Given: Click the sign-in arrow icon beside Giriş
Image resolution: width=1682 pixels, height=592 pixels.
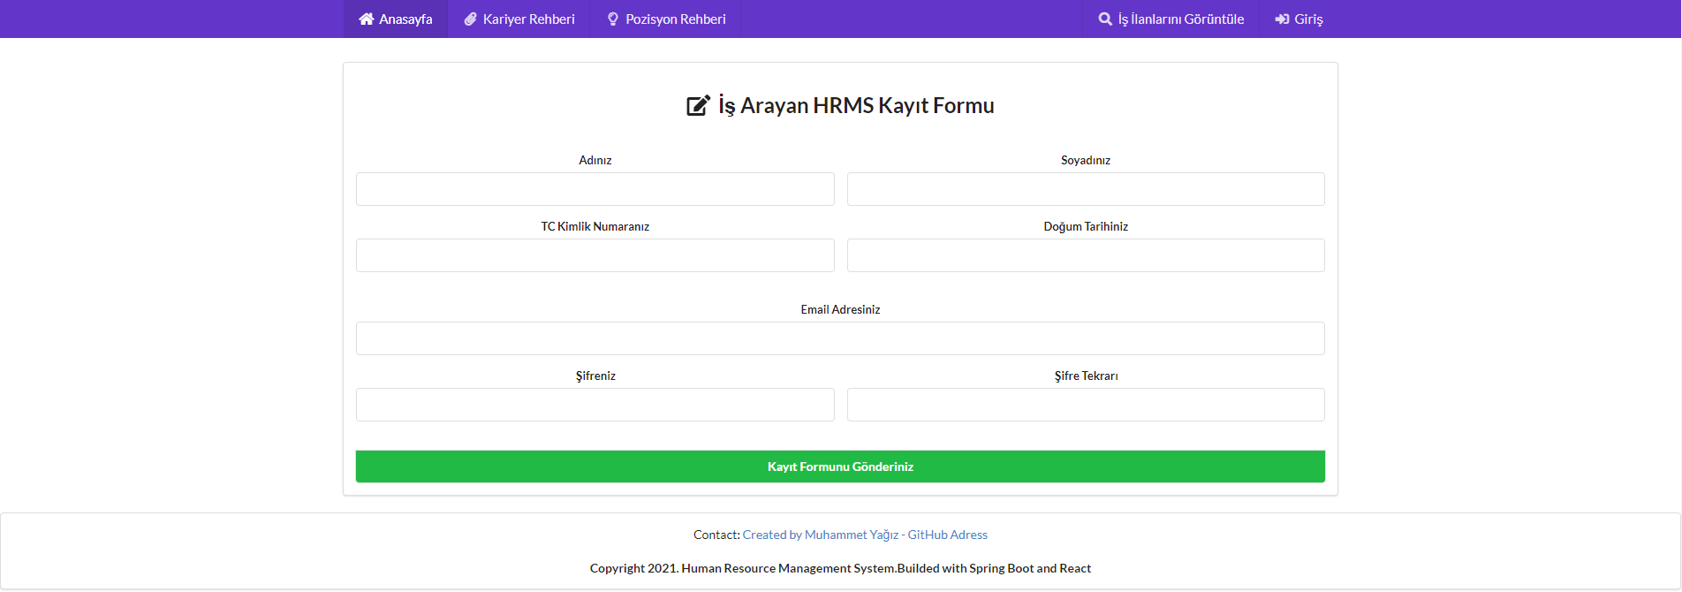Looking at the screenshot, I should click(1282, 19).
